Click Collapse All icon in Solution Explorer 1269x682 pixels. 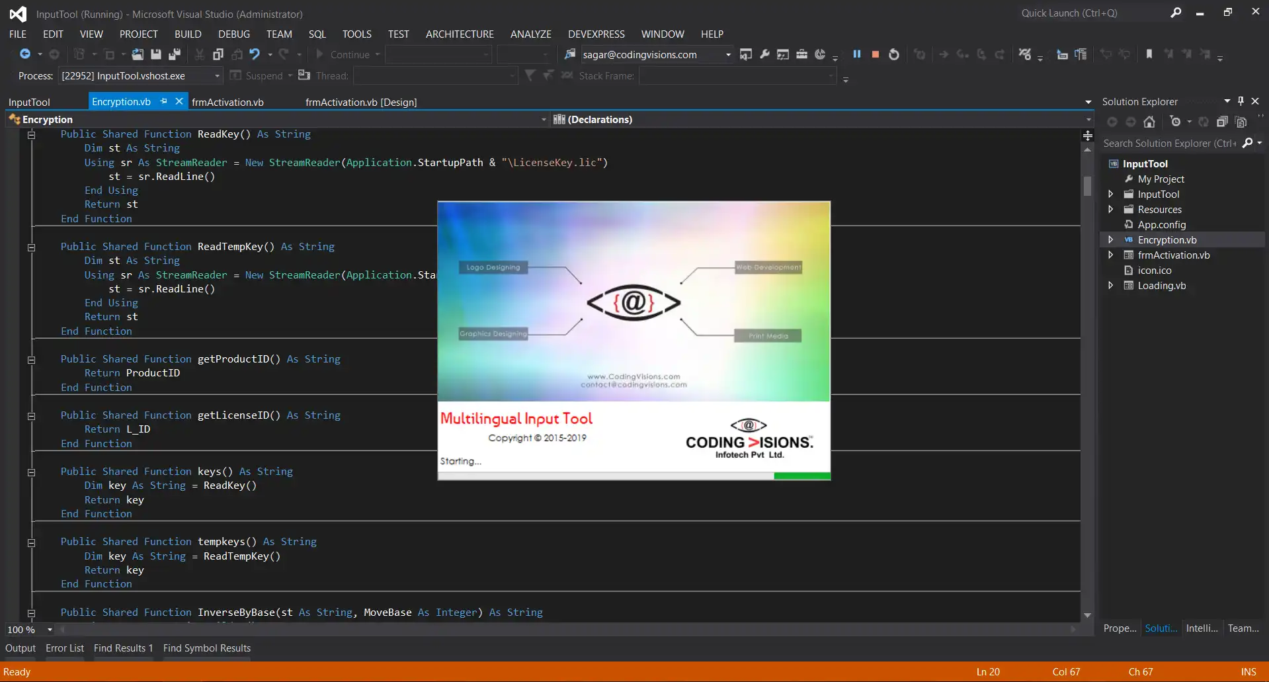(1222, 122)
